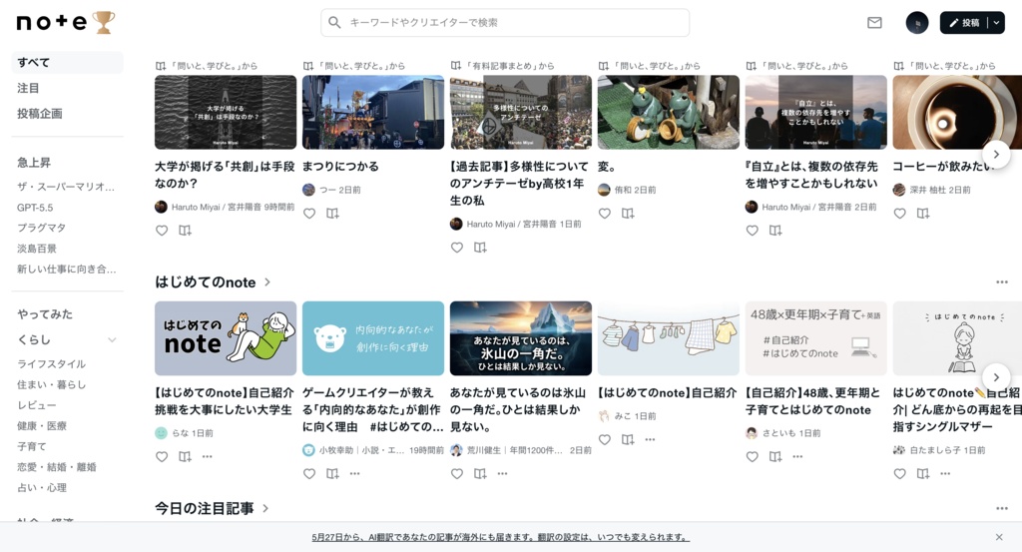Click the 投稿 post button

963,23
